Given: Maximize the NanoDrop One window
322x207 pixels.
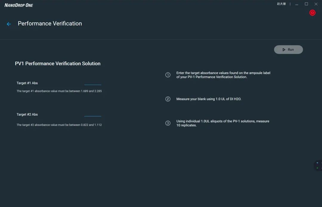Looking at the screenshot, I should [306, 4].
